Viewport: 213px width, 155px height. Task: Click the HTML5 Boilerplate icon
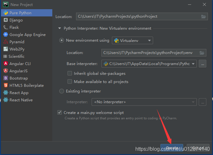point(6,85)
